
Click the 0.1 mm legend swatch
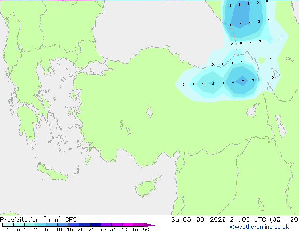(8, 225)
